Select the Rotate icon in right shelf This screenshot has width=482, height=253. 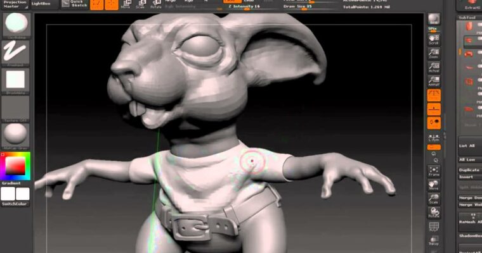[x=434, y=213]
